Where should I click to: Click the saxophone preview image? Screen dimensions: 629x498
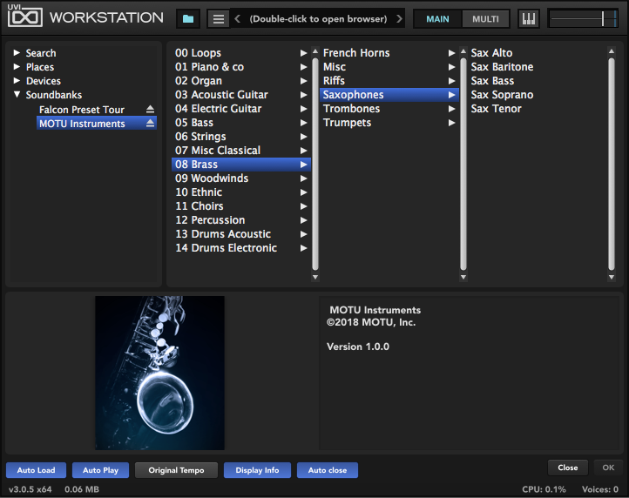[159, 373]
